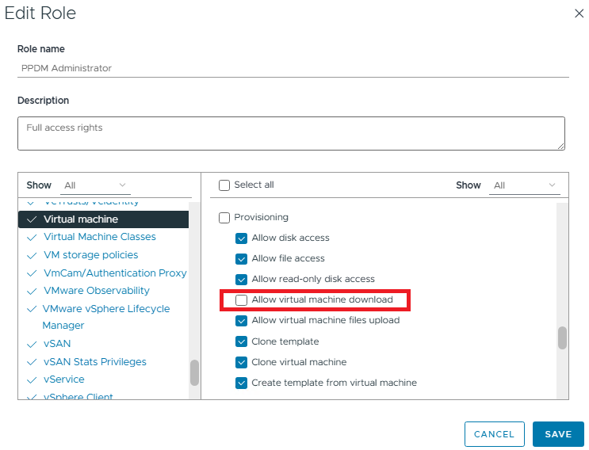Click into the Description text area
Screen dimensions: 589x450
(x=291, y=133)
